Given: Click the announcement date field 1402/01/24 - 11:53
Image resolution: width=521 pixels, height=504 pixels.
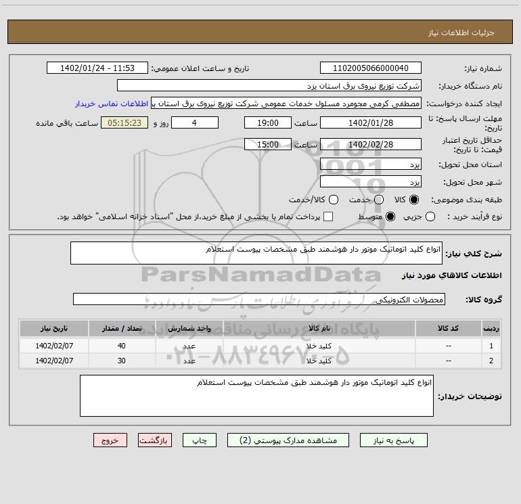Looking at the screenshot, I should pyautogui.click(x=97, y=68).
